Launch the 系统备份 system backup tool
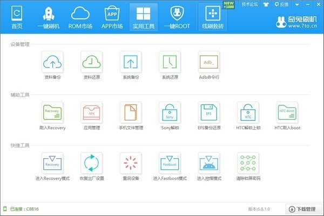 pos(131,62)
